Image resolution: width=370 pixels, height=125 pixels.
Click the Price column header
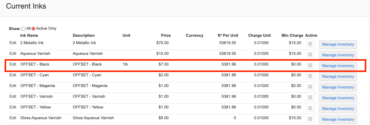(x=165, y=36)
